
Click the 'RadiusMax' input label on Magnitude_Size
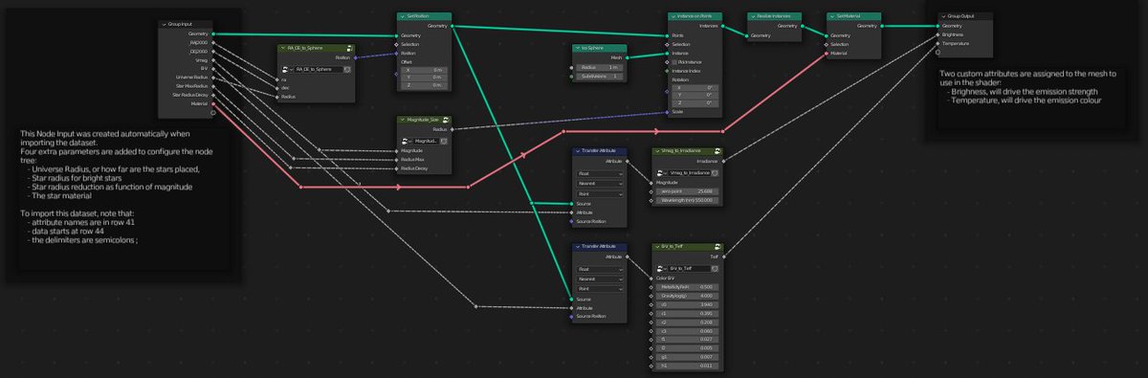click(x=413, y=159)
